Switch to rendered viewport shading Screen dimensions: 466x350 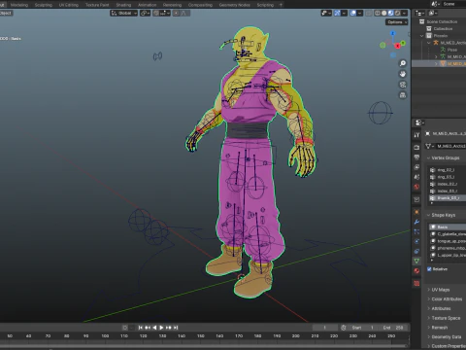tap(397, 13)
